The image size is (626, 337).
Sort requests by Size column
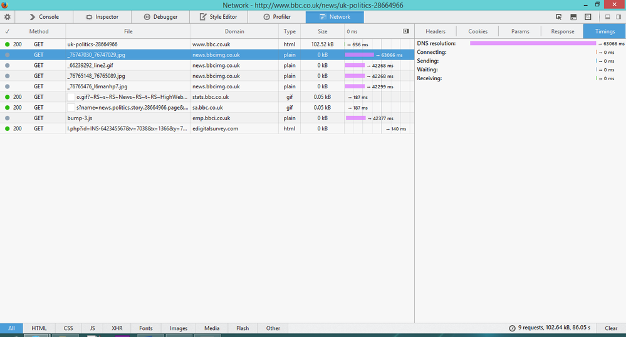[x=323, y=31]
